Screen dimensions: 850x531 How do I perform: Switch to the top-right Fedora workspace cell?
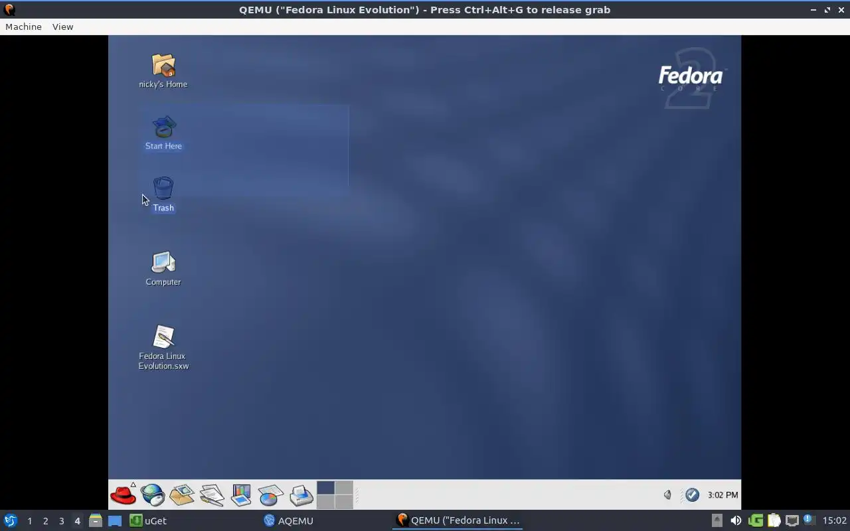pyautogui.click(x=343, y=488)
